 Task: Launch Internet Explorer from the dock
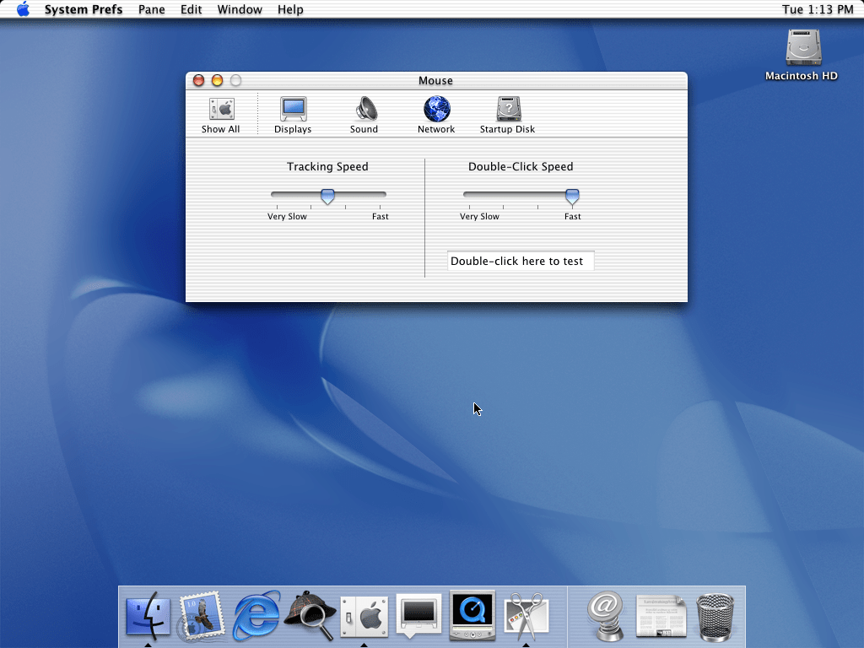click(x=256, y=616)
